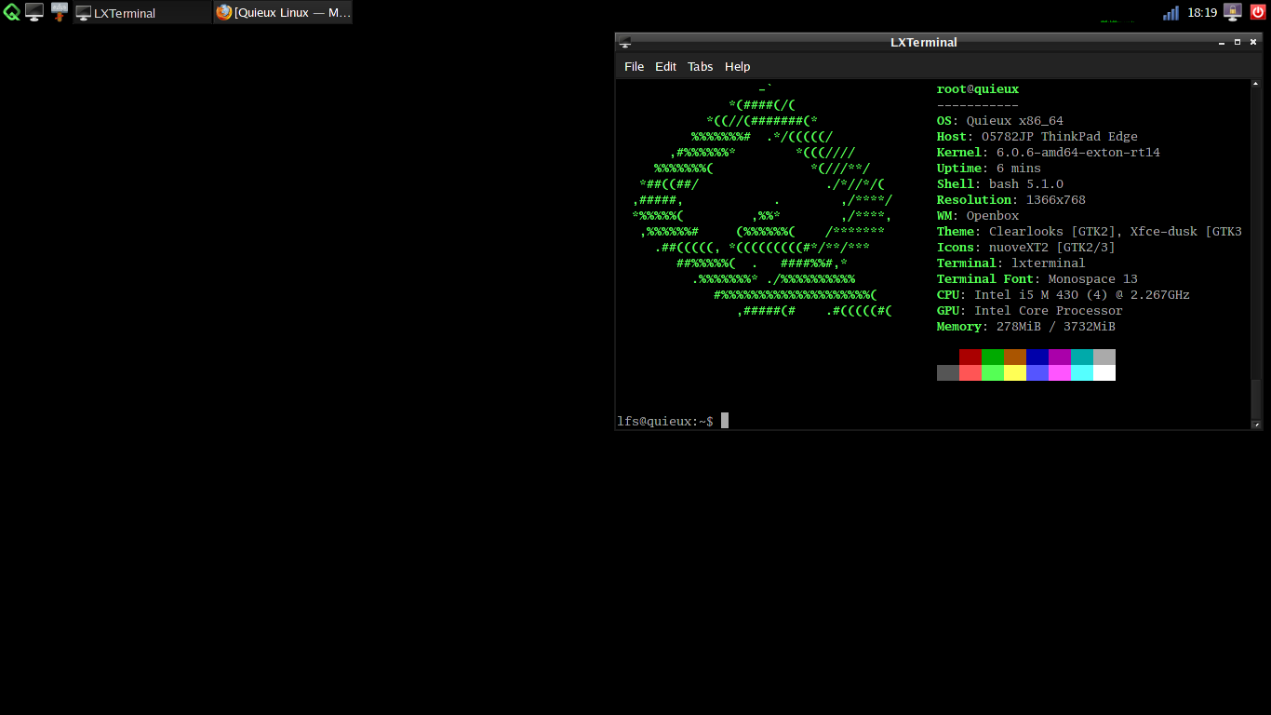
Task: Click the red power button icon
Action: pos(1258,12)
